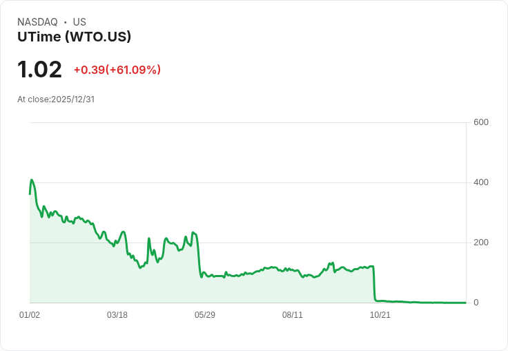508x351 pixels.
Task: Click the sharp price drop before 10/21
Action: tap(374, 283)
